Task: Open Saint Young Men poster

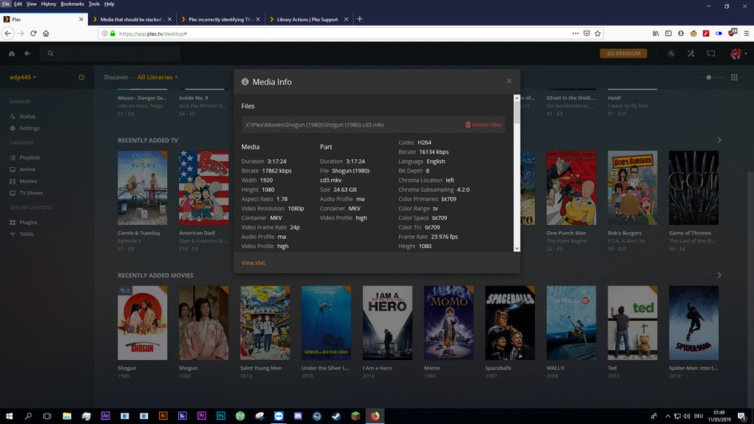Action: click(265, 323)
